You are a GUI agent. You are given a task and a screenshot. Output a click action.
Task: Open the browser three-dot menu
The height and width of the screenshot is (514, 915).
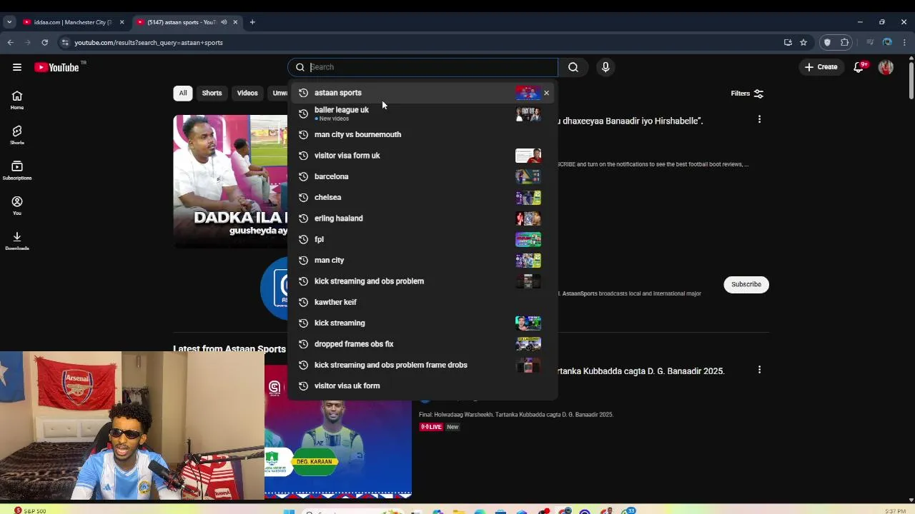click(x=904, y=43)
